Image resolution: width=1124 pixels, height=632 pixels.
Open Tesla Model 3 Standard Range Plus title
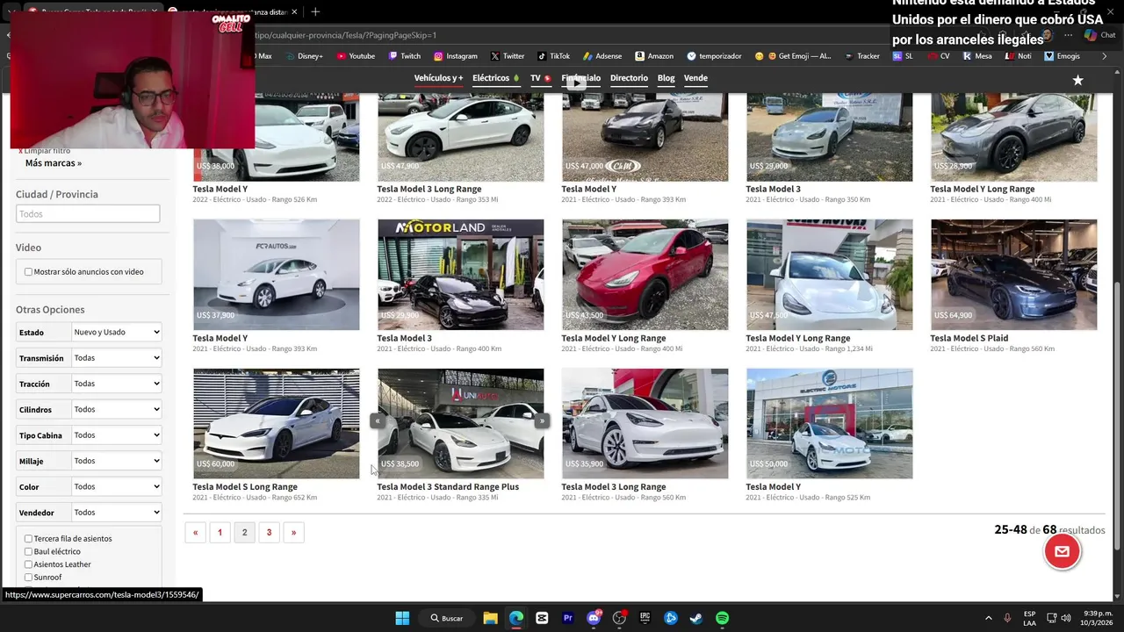coord(448,487)
